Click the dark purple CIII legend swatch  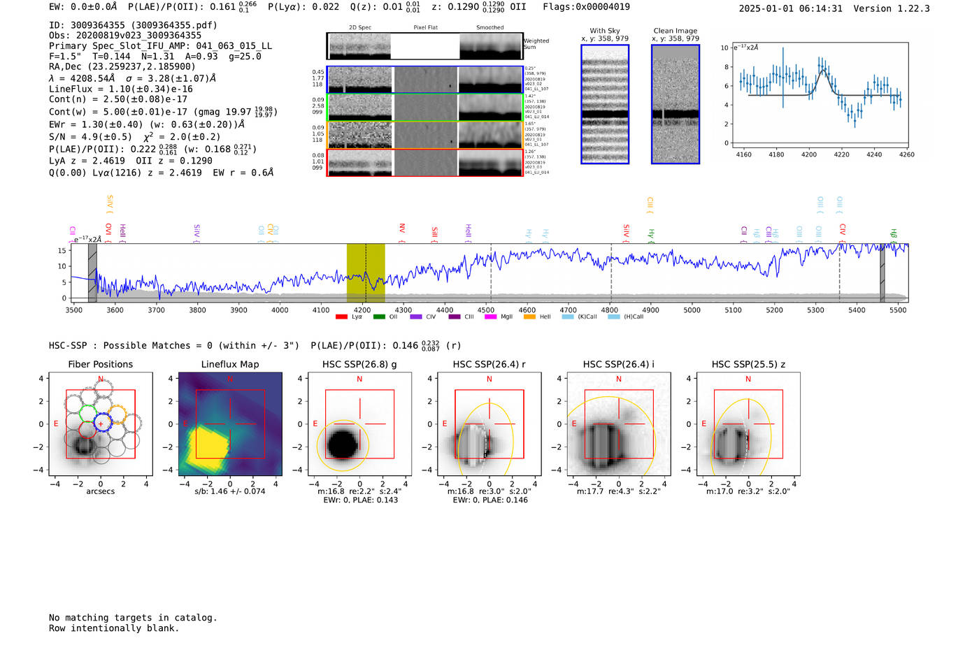(x=455, y=317)
